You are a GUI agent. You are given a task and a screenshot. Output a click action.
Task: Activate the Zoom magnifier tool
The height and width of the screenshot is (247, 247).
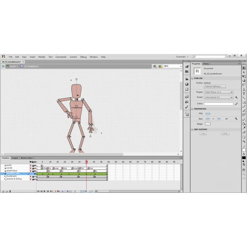244,141
